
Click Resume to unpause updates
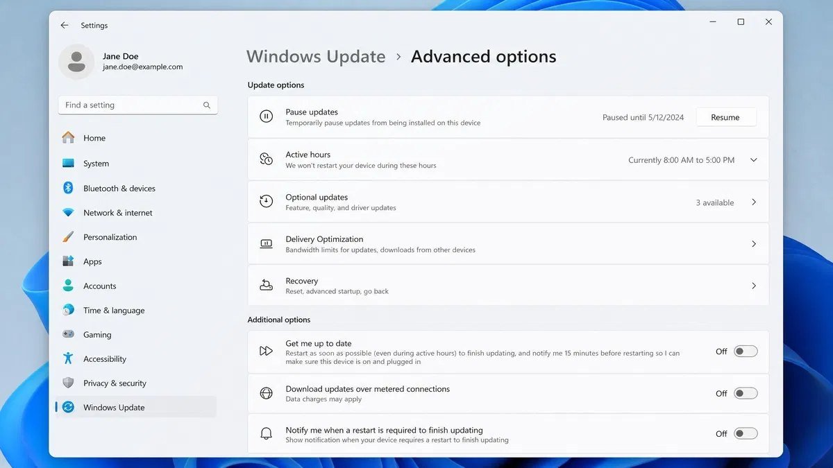[x=725, y=117]
